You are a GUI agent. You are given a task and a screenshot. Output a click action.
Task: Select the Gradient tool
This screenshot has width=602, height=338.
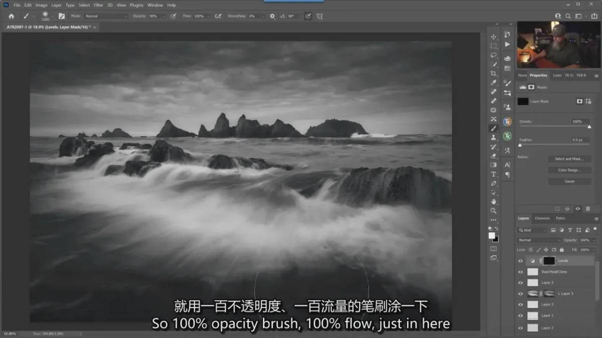coord(494,165)
